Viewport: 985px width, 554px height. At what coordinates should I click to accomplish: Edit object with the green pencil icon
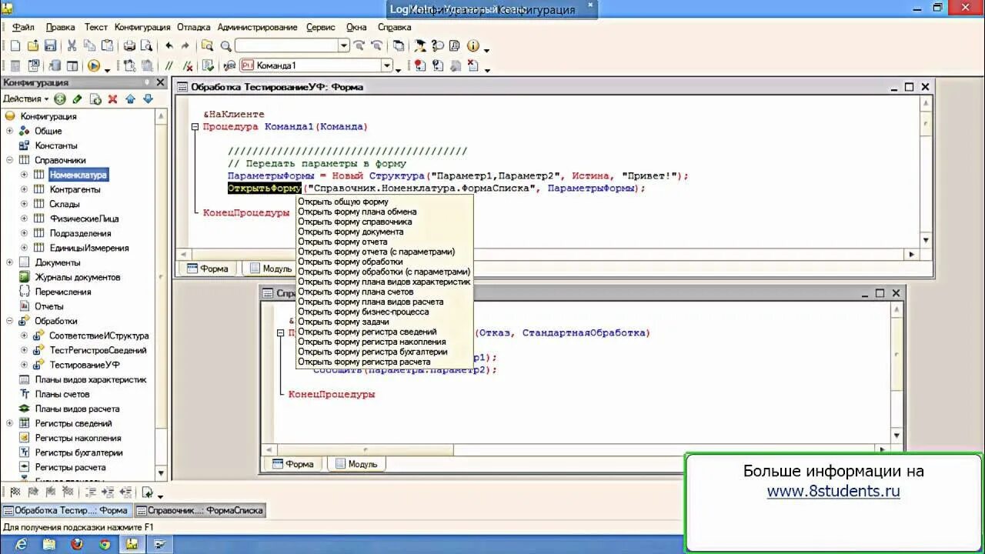pyautogui.click(x=77, y=99)
